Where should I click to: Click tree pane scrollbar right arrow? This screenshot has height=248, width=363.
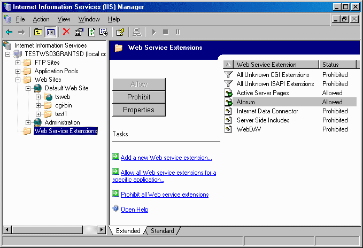click(101, 230)
